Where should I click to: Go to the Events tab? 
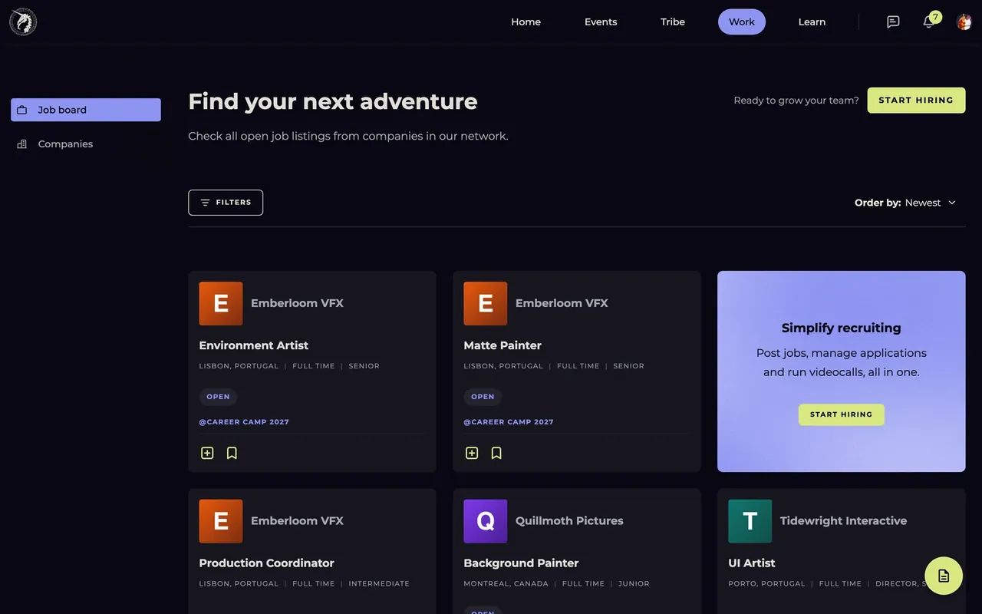[601, 21]
